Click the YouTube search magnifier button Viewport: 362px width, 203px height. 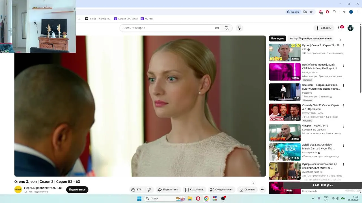227,28
